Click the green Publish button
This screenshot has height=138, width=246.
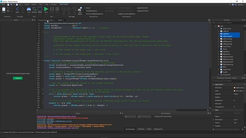click(x=18, y=78)
